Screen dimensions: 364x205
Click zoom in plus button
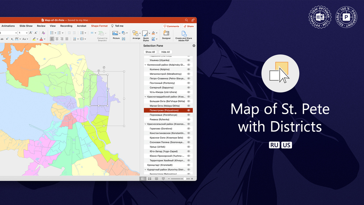click(x=192, y=179)
